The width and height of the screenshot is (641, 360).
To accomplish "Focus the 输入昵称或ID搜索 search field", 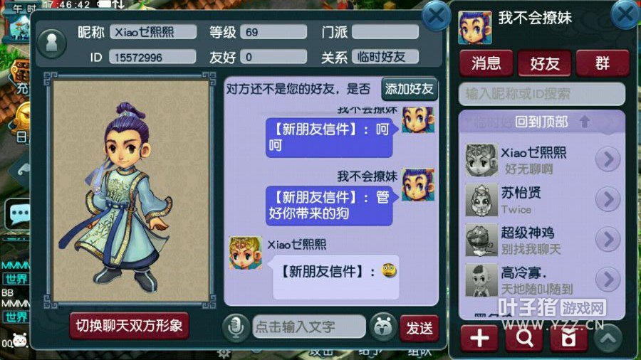I will [x=542, y=95].
